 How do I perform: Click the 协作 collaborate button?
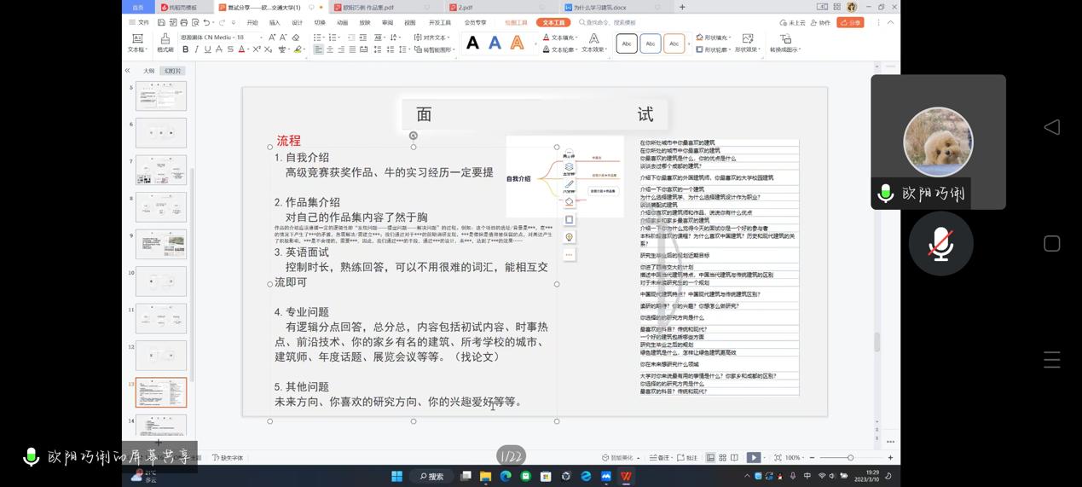821,22
